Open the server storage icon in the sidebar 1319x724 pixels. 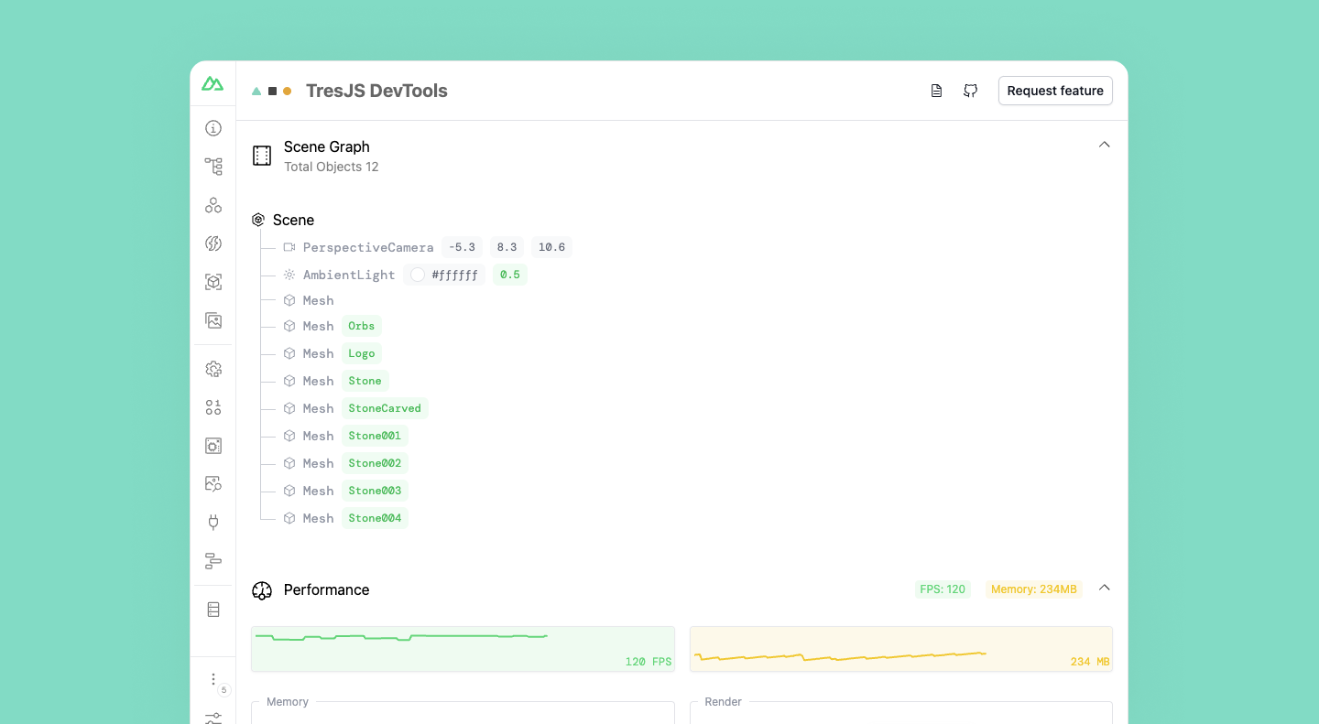point(213,610)
